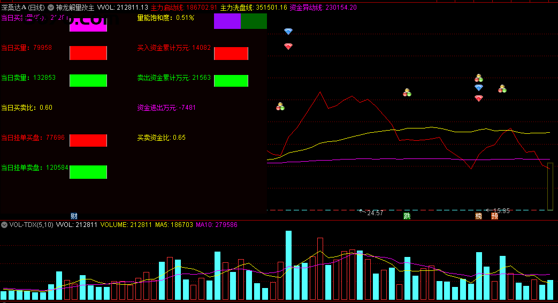This screenshot has width=558, height=303.
Task: Click the 买卖资金比: 0.65 text
Action: (x=161, y=138)
